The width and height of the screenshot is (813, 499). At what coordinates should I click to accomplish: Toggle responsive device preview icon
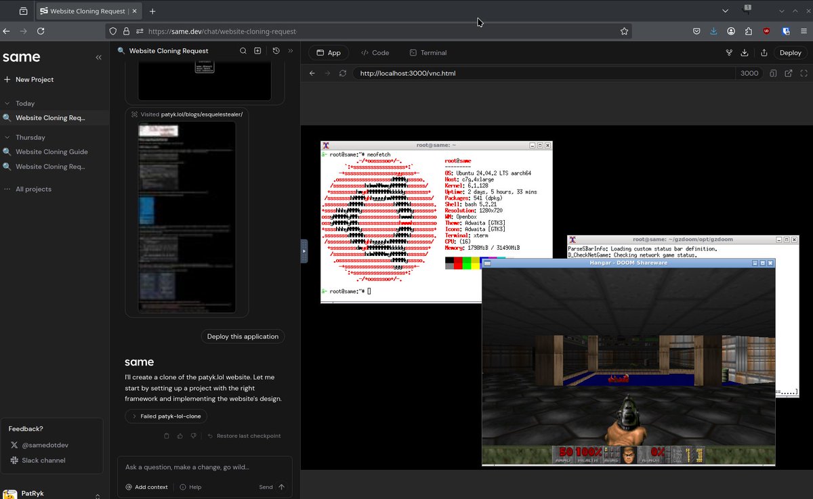(773, 73)
